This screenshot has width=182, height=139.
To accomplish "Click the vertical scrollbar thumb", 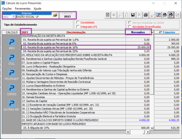I will [152, 64].
